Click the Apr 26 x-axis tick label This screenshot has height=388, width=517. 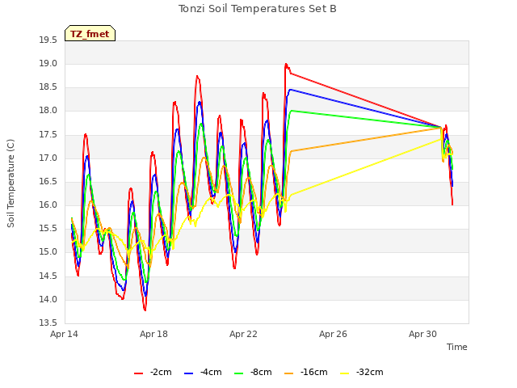333,334
